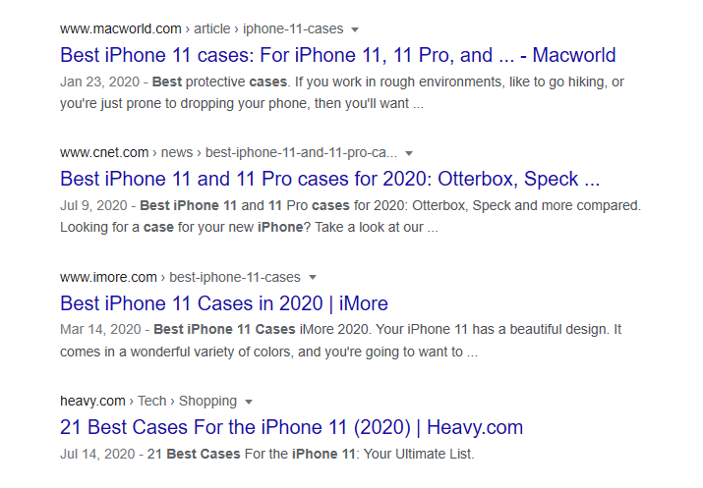The height and width of the screenshot is (488, 703).
Task: Open dropdown arrow beside the Macworld URL
Action: click(355, 28)
